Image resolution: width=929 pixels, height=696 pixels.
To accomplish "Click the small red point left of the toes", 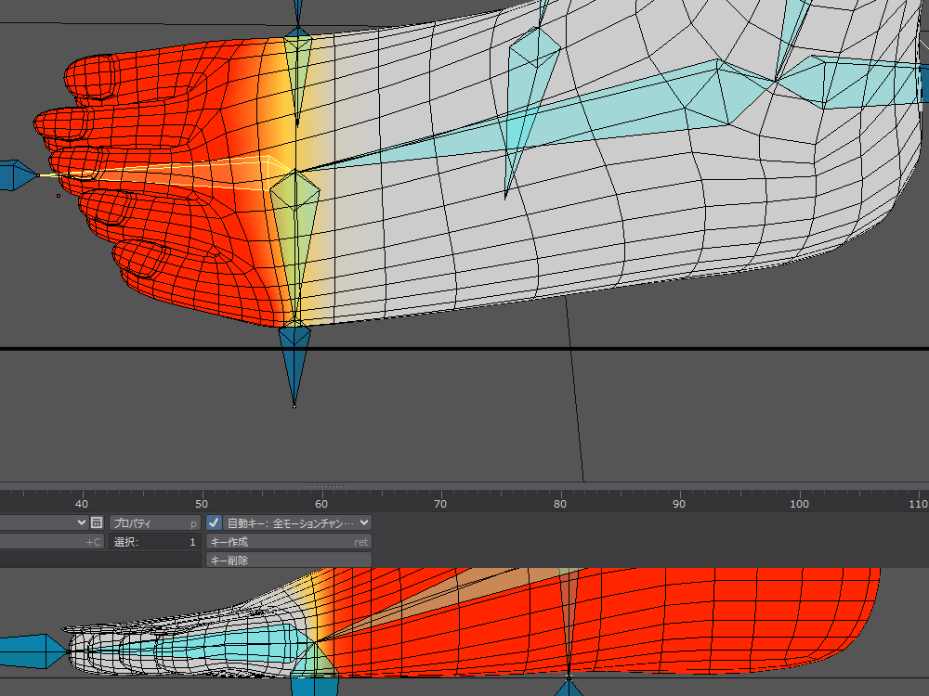I will (x=58, y=196).
